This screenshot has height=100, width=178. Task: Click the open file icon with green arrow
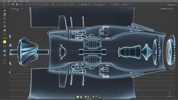pyautogui.click(x=8, y=4)
